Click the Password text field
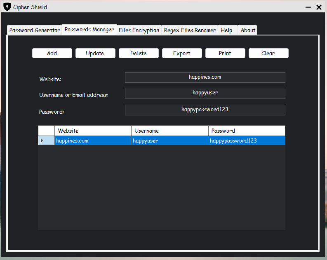This screenshot has width=327, height=260. pos(205,110)
